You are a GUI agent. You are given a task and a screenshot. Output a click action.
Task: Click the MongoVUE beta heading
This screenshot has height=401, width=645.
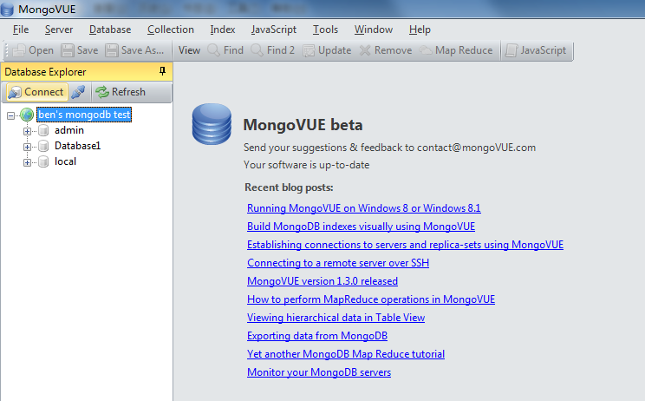point(303,125)
